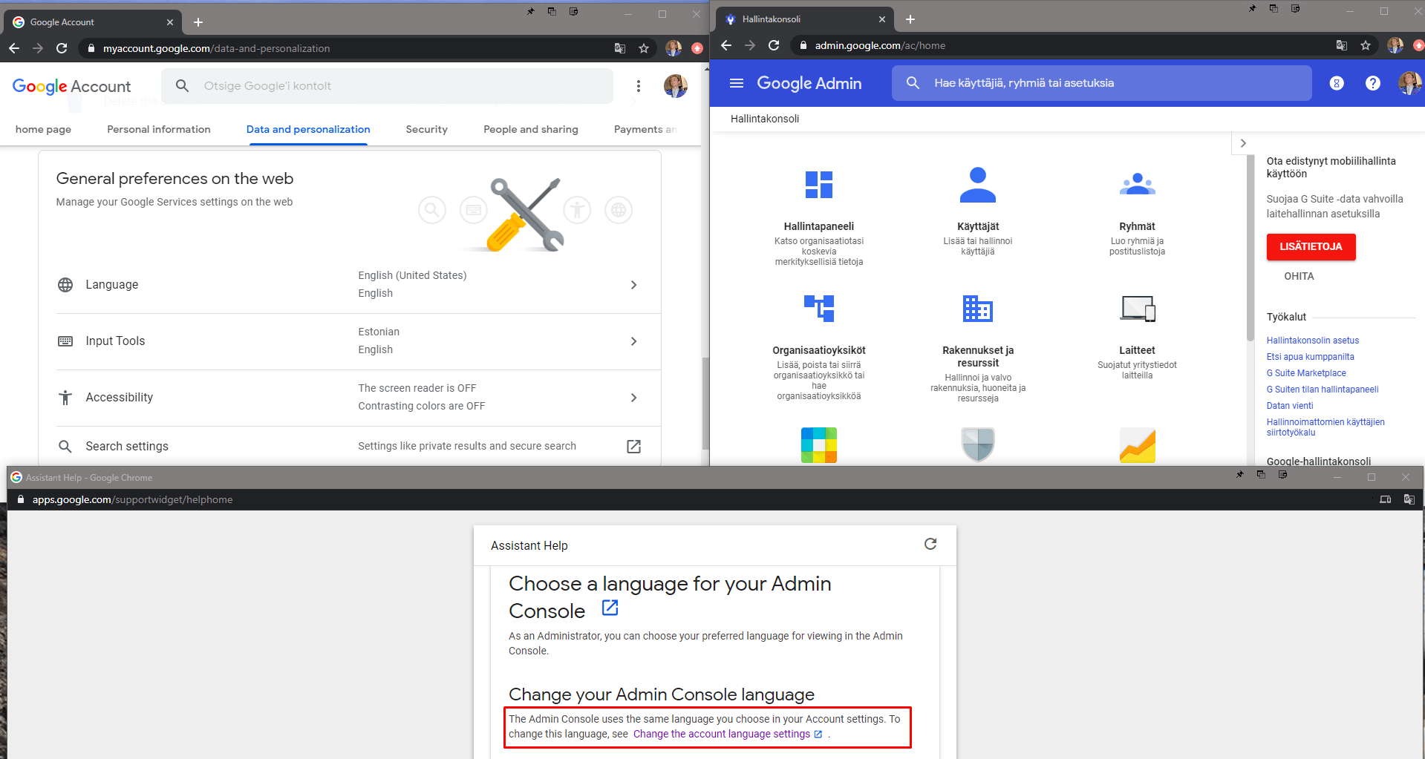Open the shield security icon in Admin console
Screen dimensions: 1425x759
977,445
